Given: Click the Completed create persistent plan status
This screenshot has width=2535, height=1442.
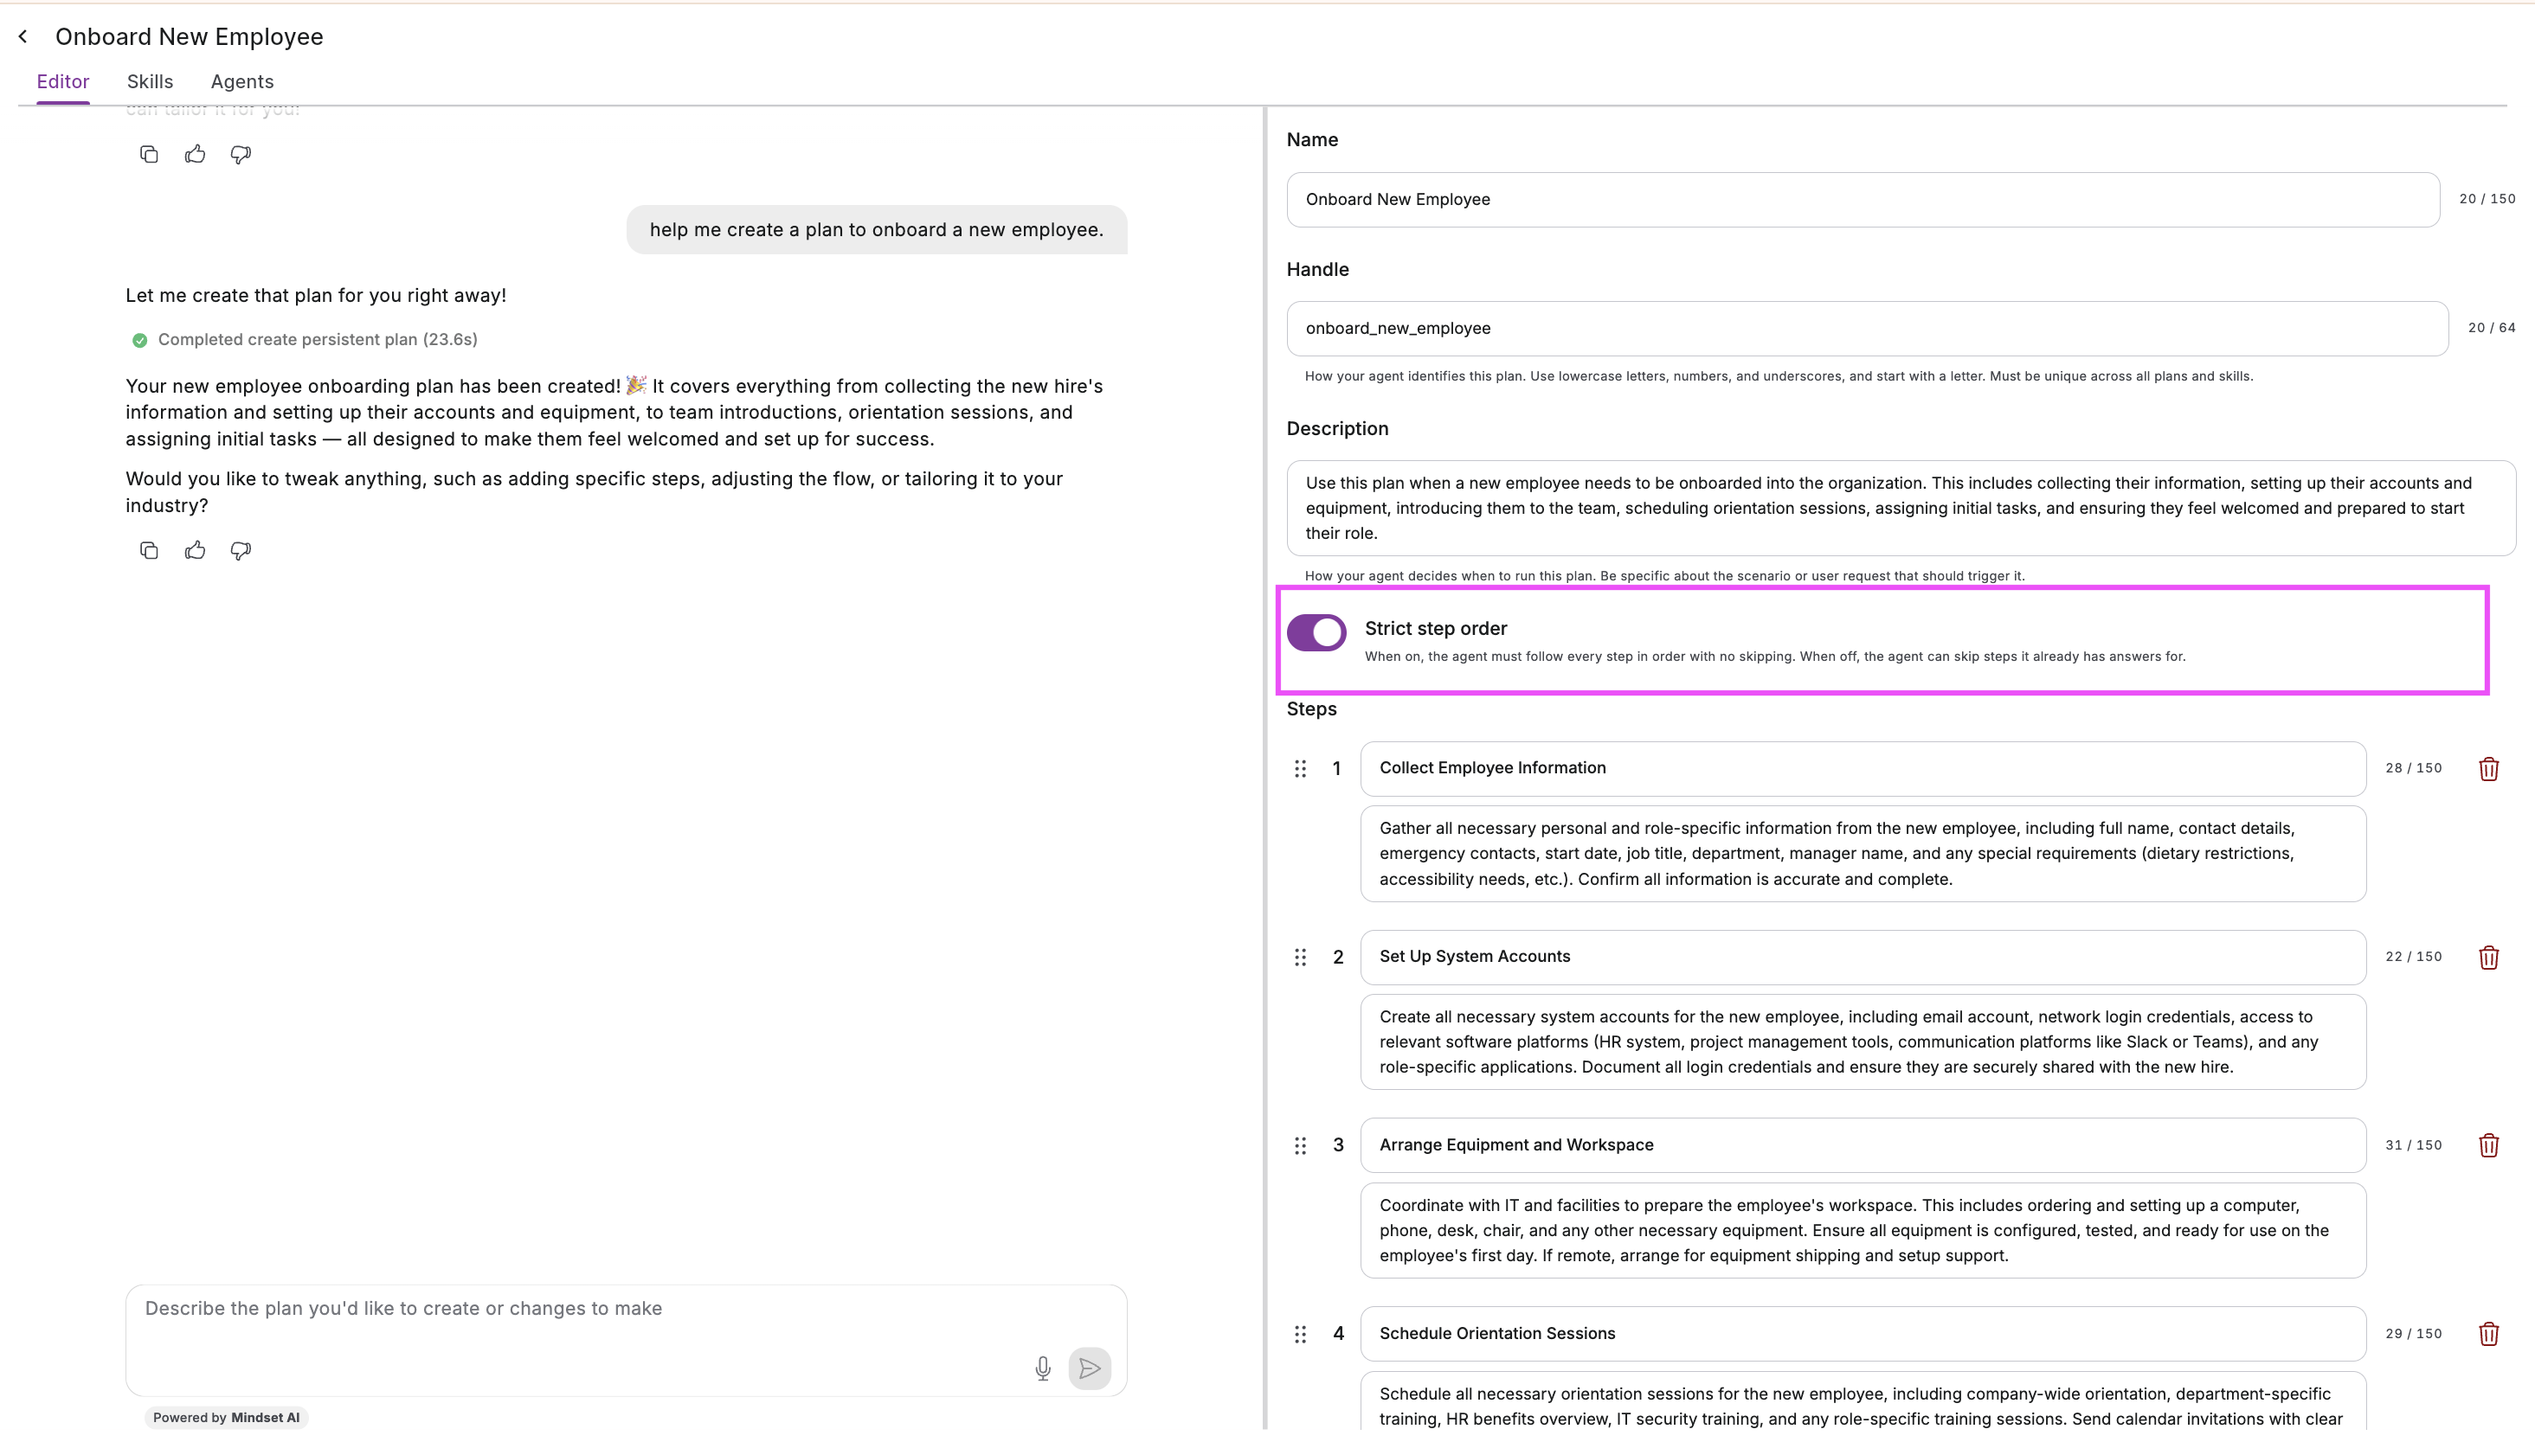Looking at the screenshot, I should click(x=306, y=340).
